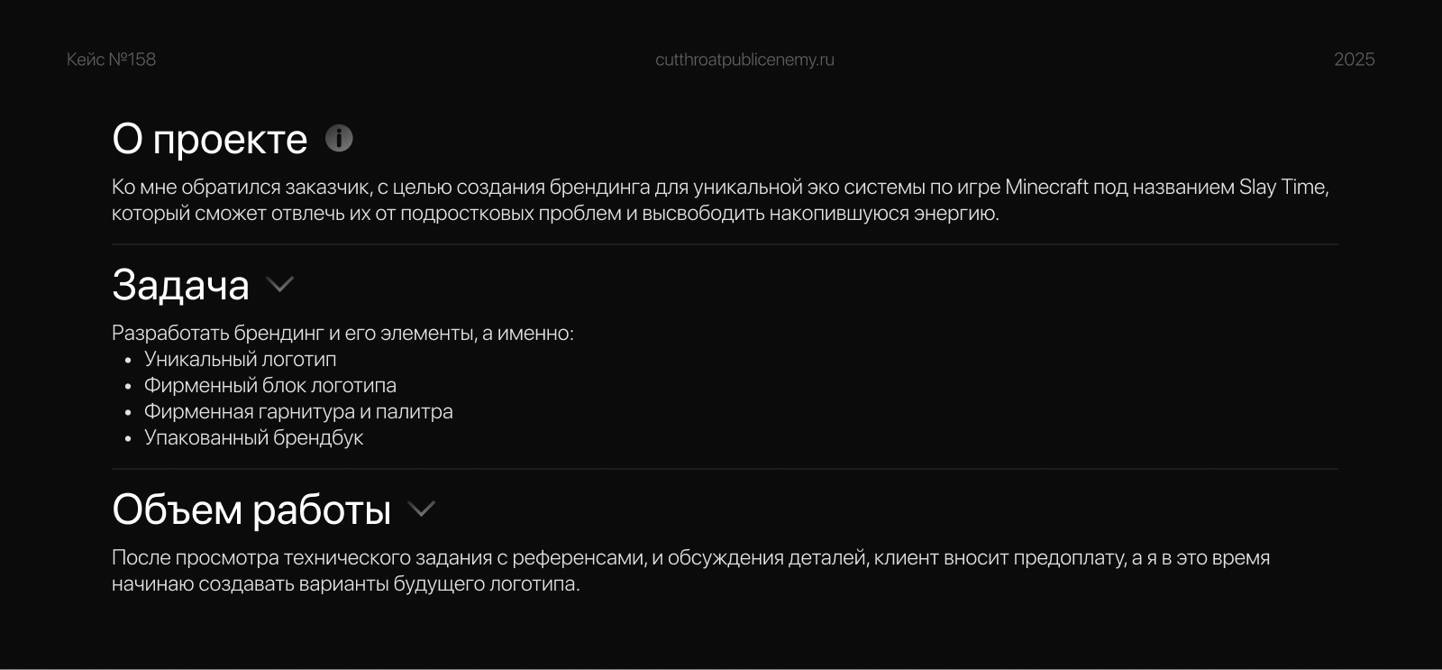The height and width of the screenshot is (670, 1442).
Task: Click the Minecraft word in project description
Action: [x=1046, y=187]
